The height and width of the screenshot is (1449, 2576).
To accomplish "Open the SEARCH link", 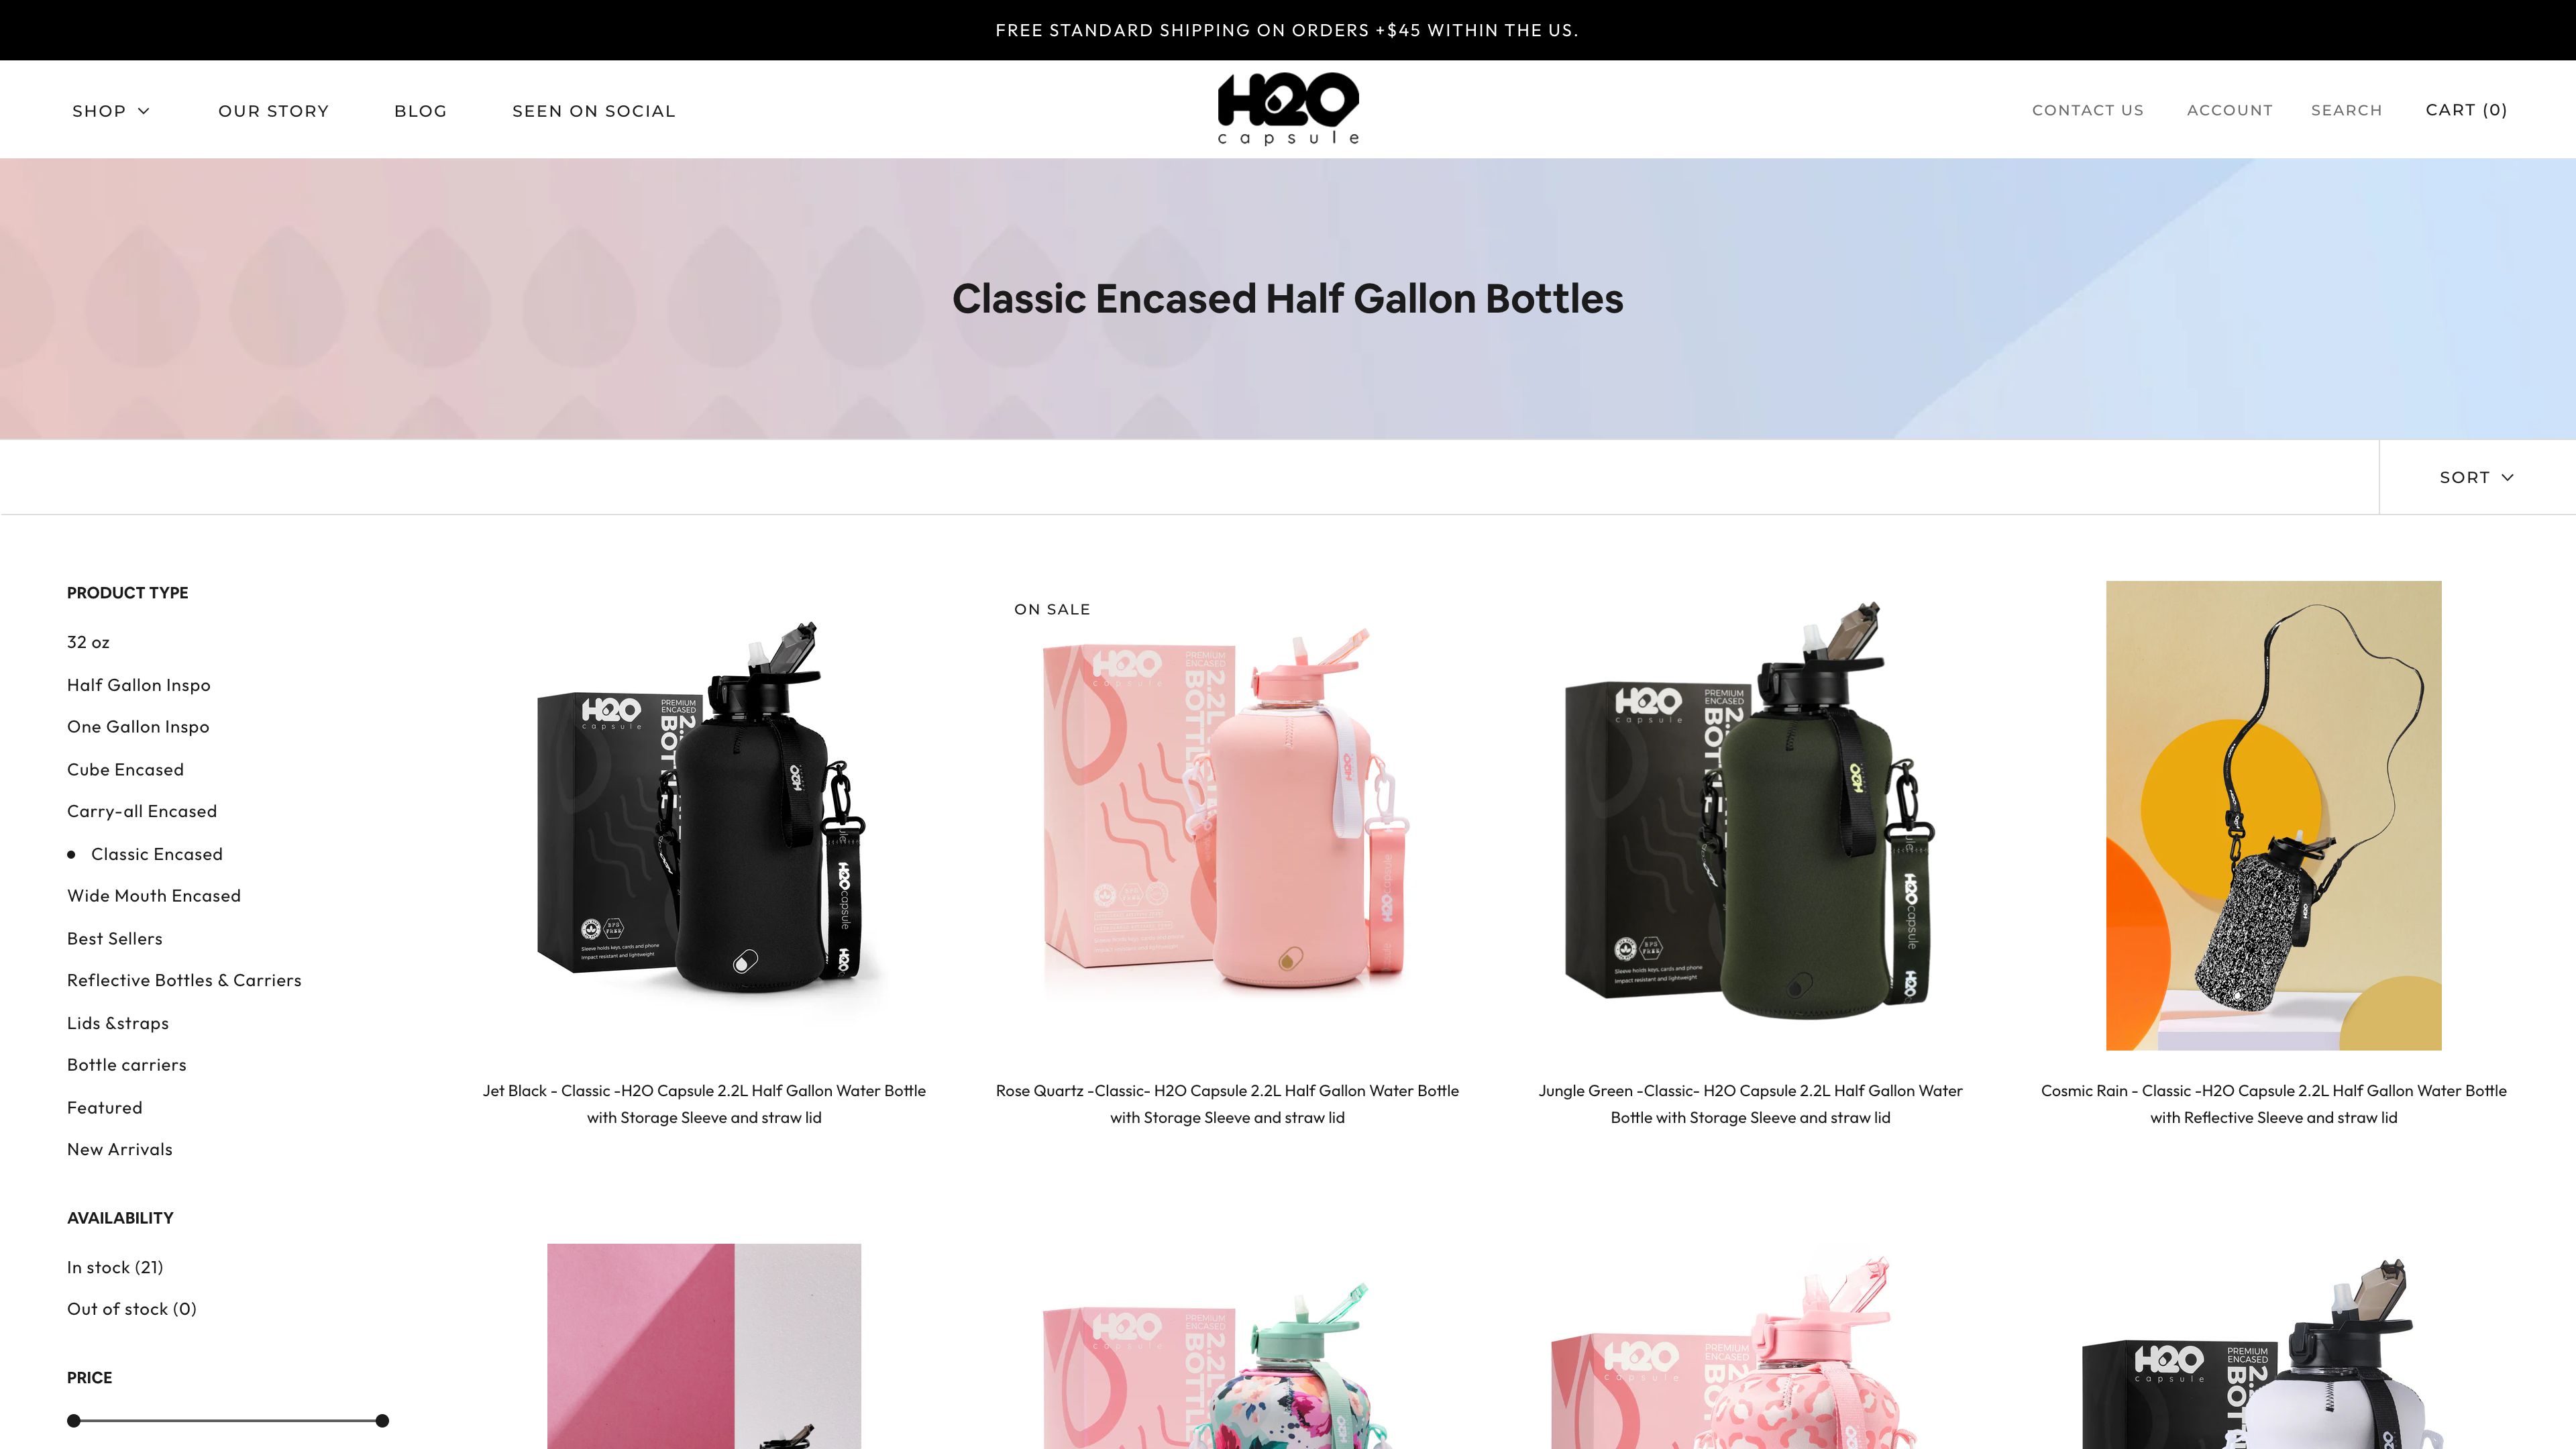I will point(2346,110).
